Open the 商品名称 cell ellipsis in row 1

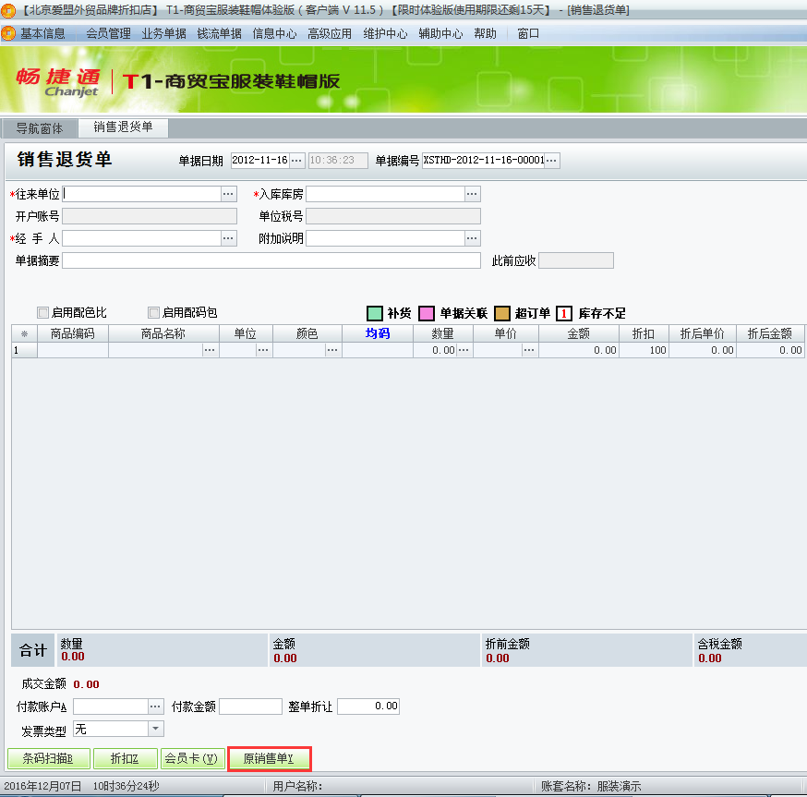pyautogui.click(x=210, y=350)
